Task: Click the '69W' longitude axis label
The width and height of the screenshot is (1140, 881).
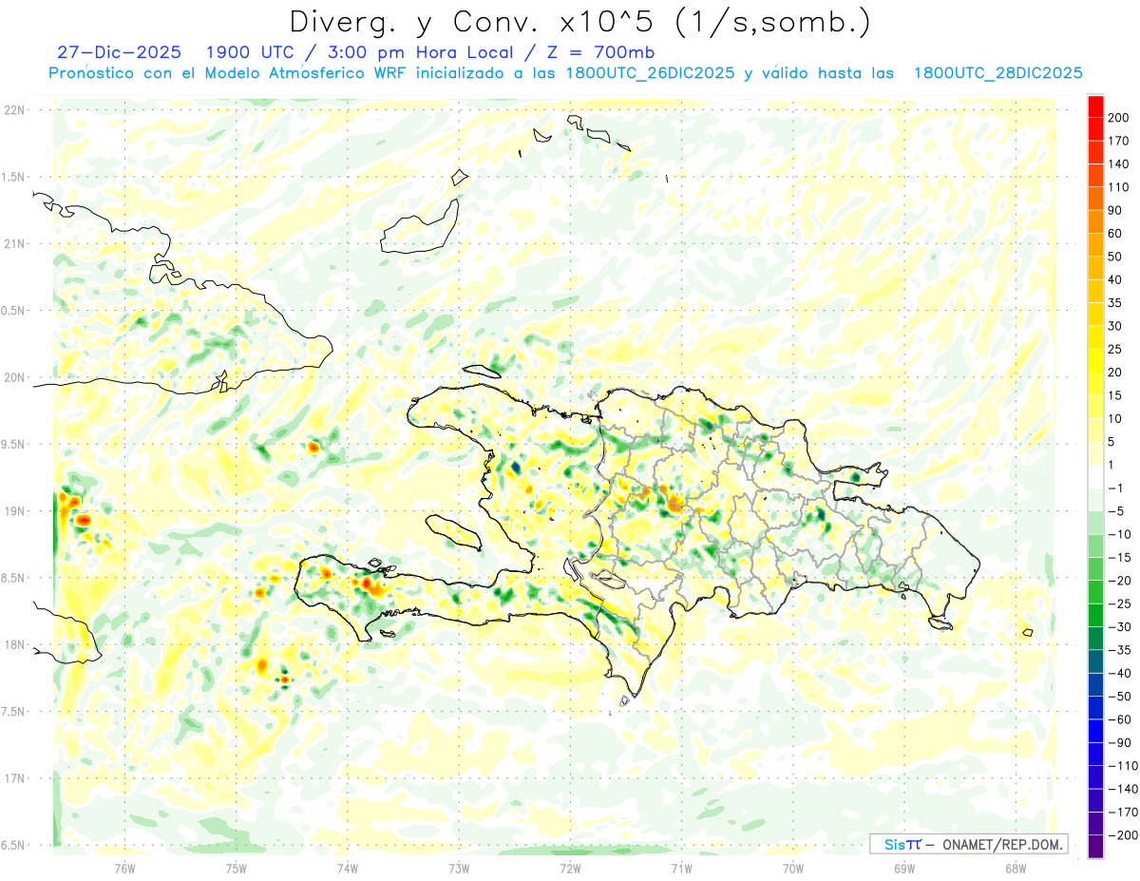Action: pyautogui.click(x=904, y=869)
